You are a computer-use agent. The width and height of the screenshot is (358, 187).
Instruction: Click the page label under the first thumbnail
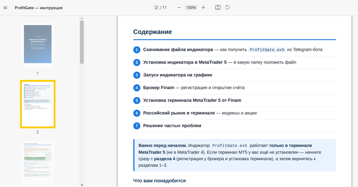pyautogui.click(x=38, y=73)
